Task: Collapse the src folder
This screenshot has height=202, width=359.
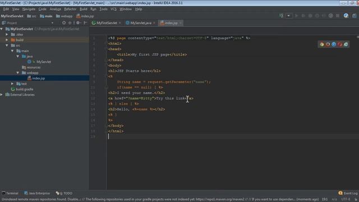Action: (x=7, y=45)
